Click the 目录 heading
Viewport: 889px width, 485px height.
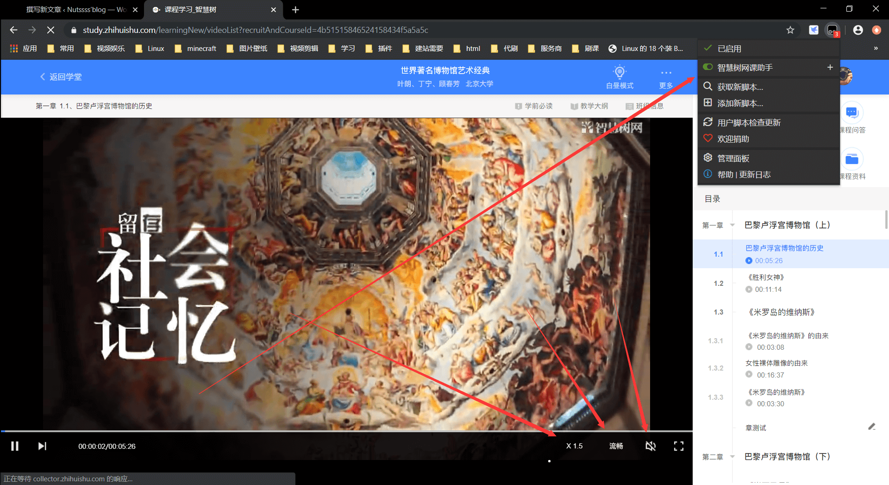tap(712, 199)
